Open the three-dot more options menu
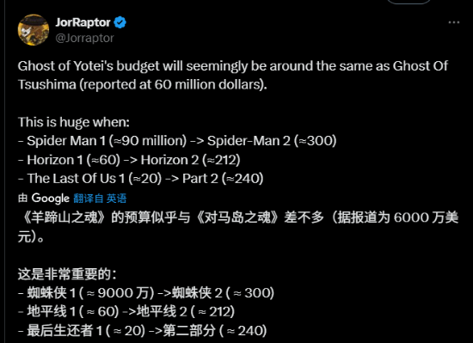Image resolution: width=473 pixels, height=343 pixels. pyautogui.click(x=454, y=22)
